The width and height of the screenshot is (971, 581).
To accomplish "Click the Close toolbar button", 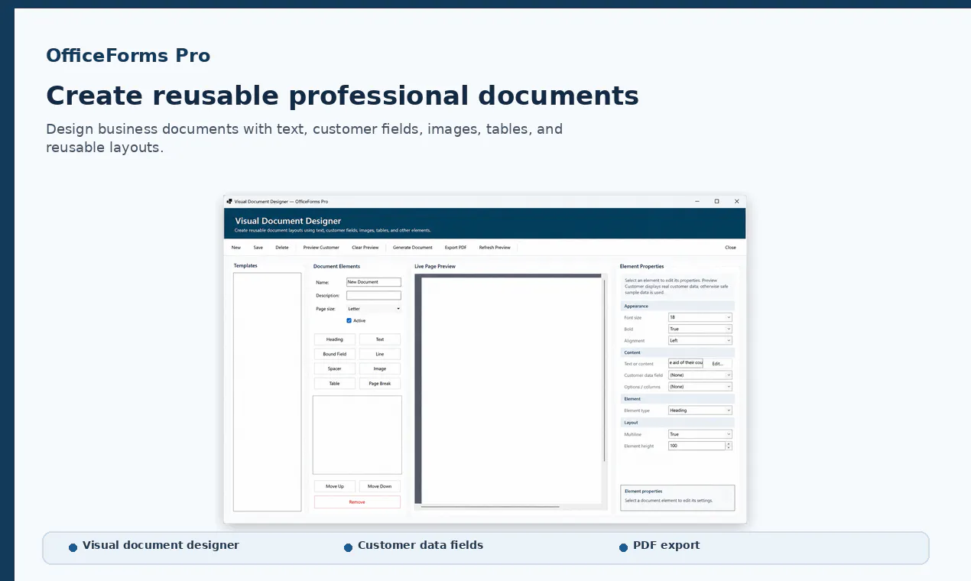I will pos(731,248).
